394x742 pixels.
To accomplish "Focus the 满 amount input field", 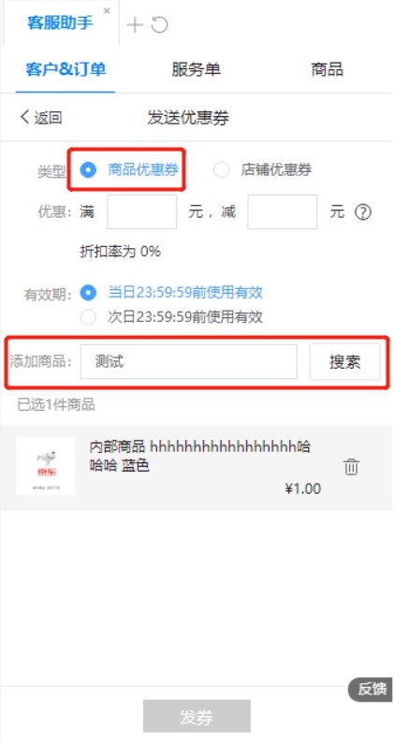I will [142, 212].
